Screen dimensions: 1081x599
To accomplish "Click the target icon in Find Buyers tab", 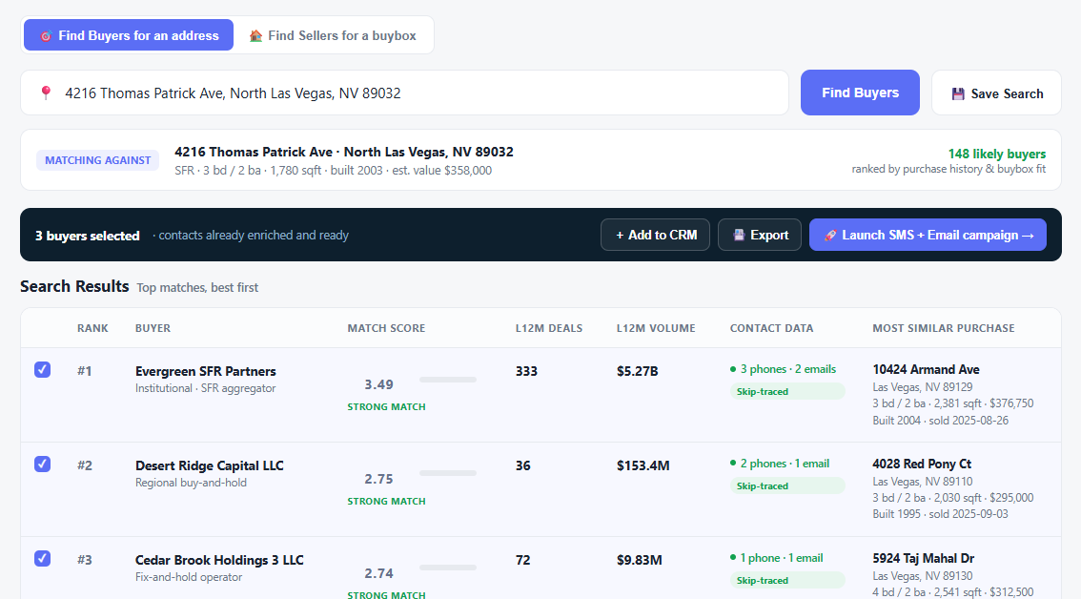I will 46,36.
